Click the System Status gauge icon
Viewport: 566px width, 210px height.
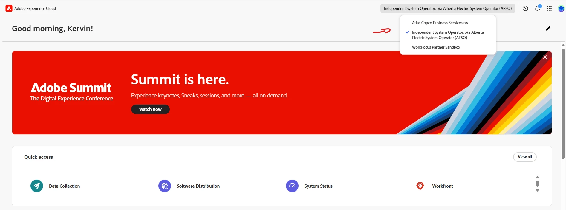pos(292,186)
